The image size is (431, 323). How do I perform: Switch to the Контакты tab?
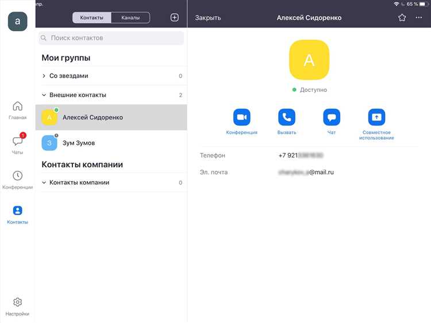tap(92, 18)
